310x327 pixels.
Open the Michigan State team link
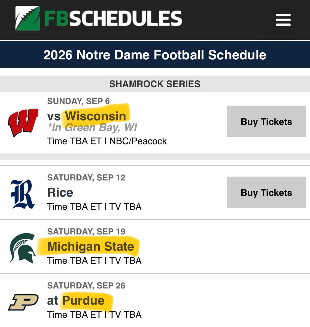pos(91,246)
